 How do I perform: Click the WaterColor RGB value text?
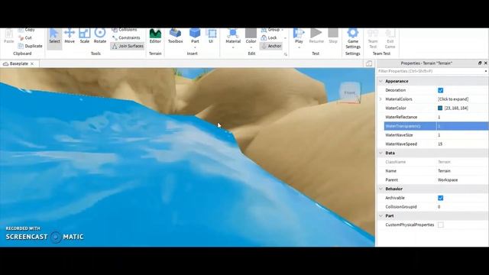[x=456, y=108]
